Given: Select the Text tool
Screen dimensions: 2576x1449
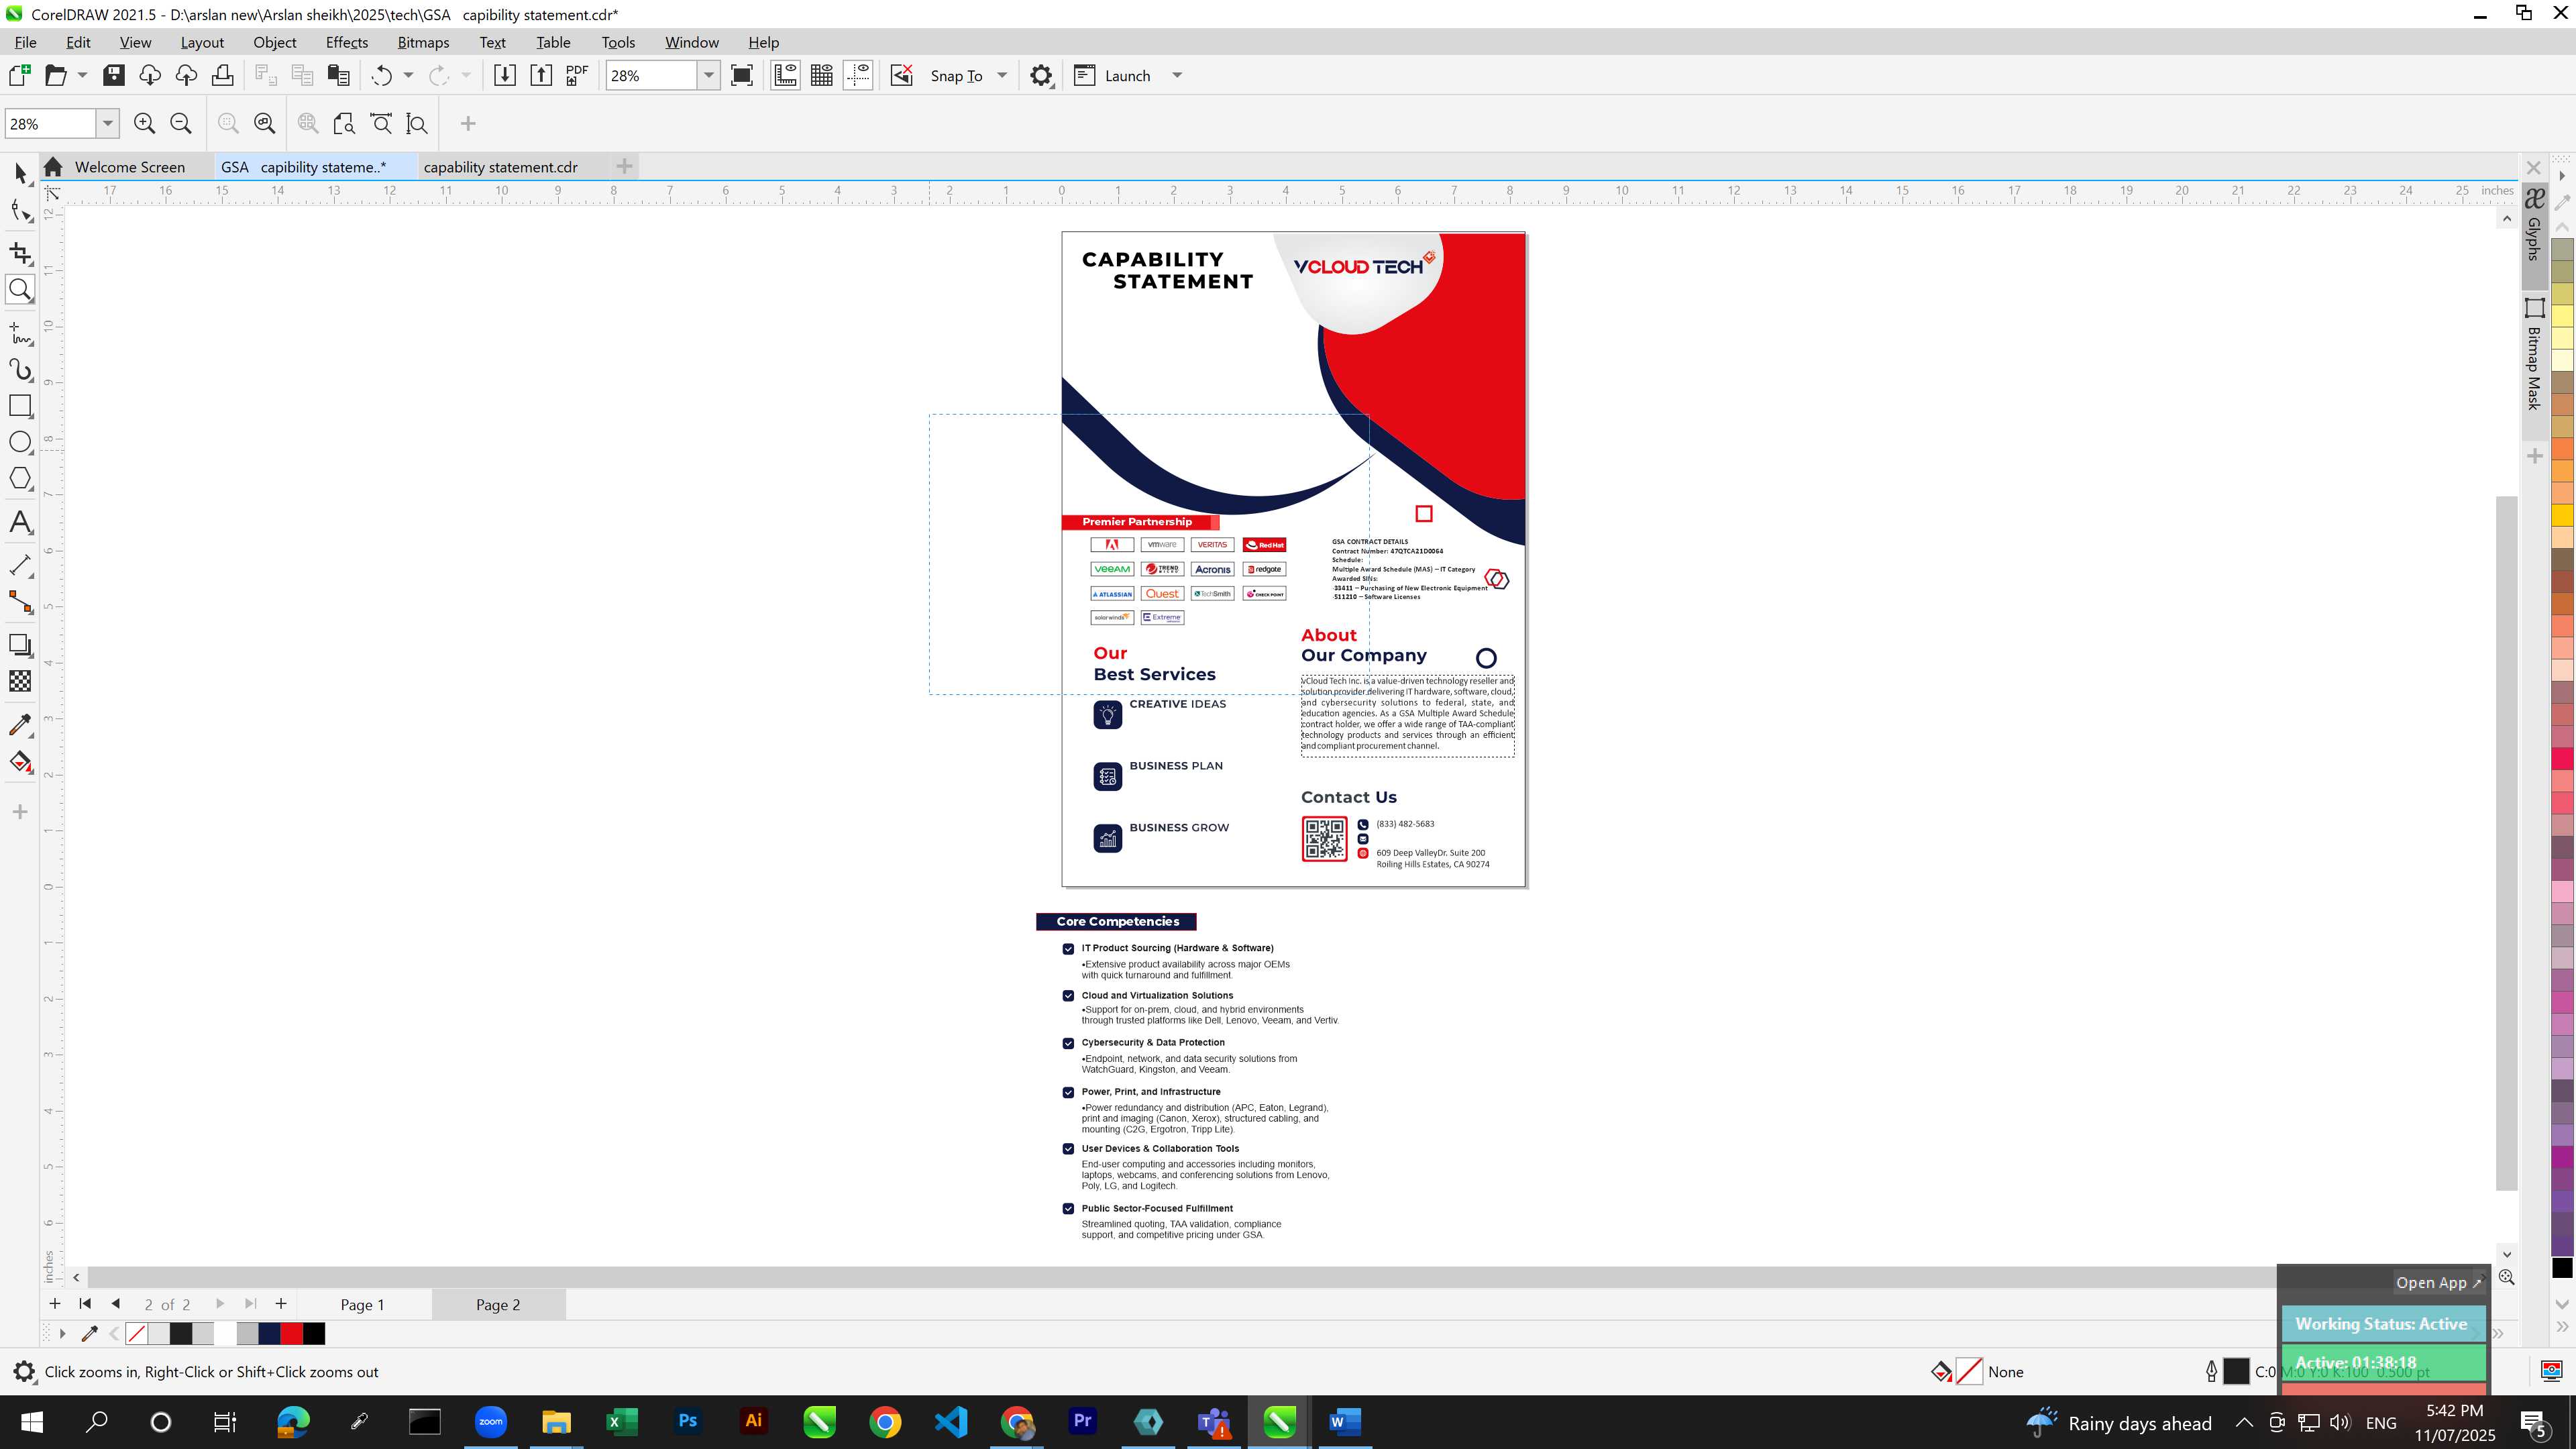Looking at the screenshot, I should coord(20,522).
